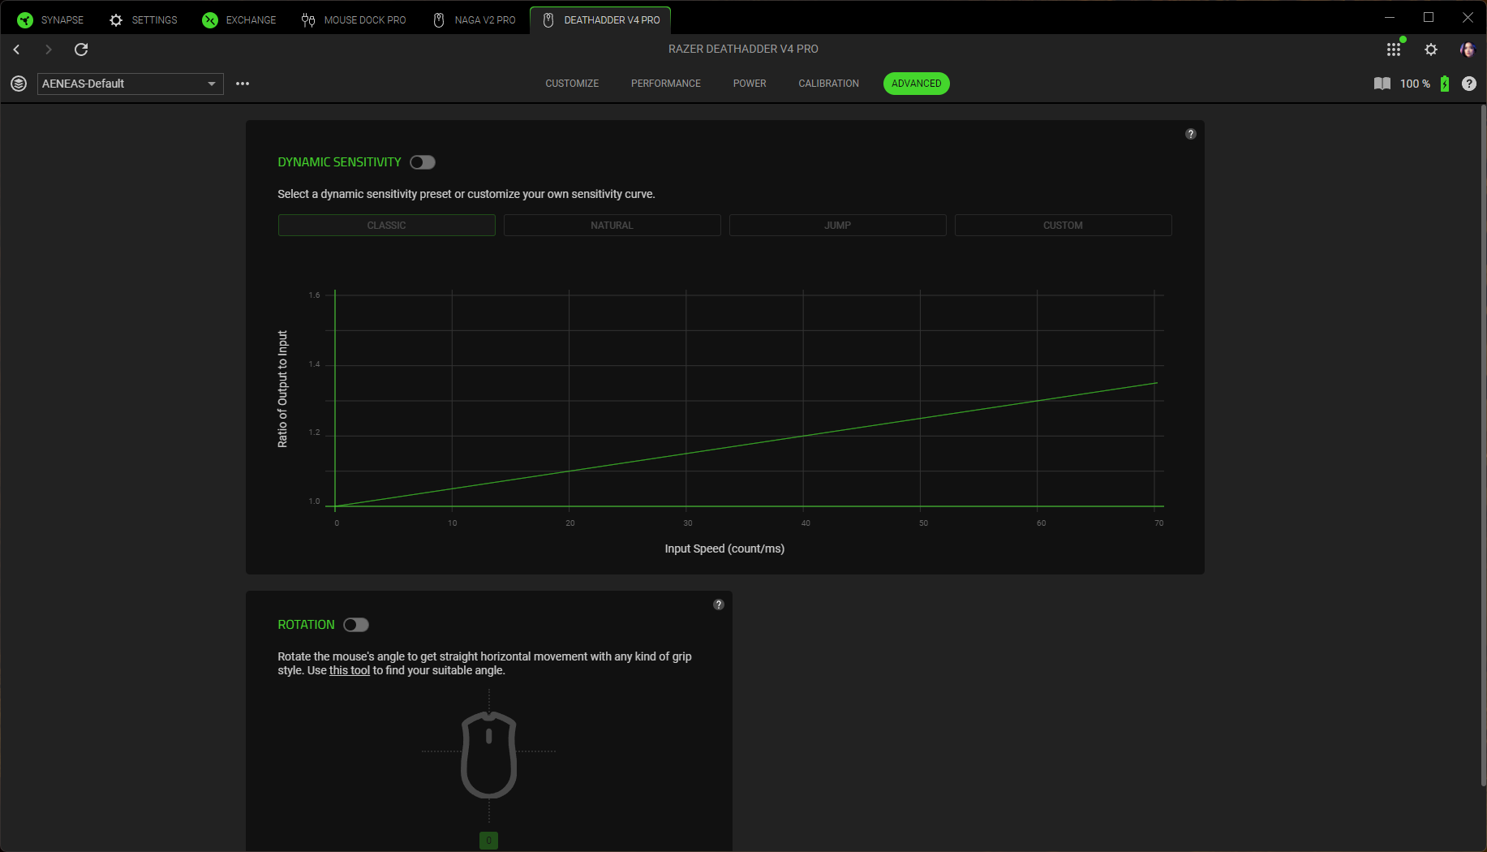1487x852 pixels.
Task: Open Dynamic Sensitivity help question mark
Action: coord(1191,134)
